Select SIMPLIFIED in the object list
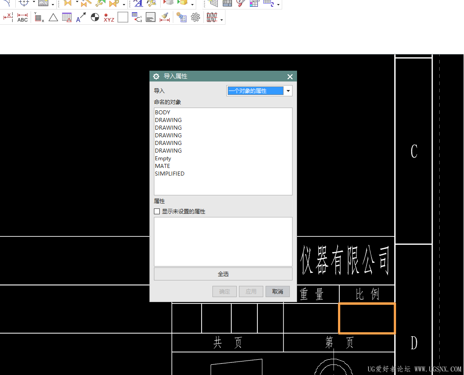 (x=170, y=174)
